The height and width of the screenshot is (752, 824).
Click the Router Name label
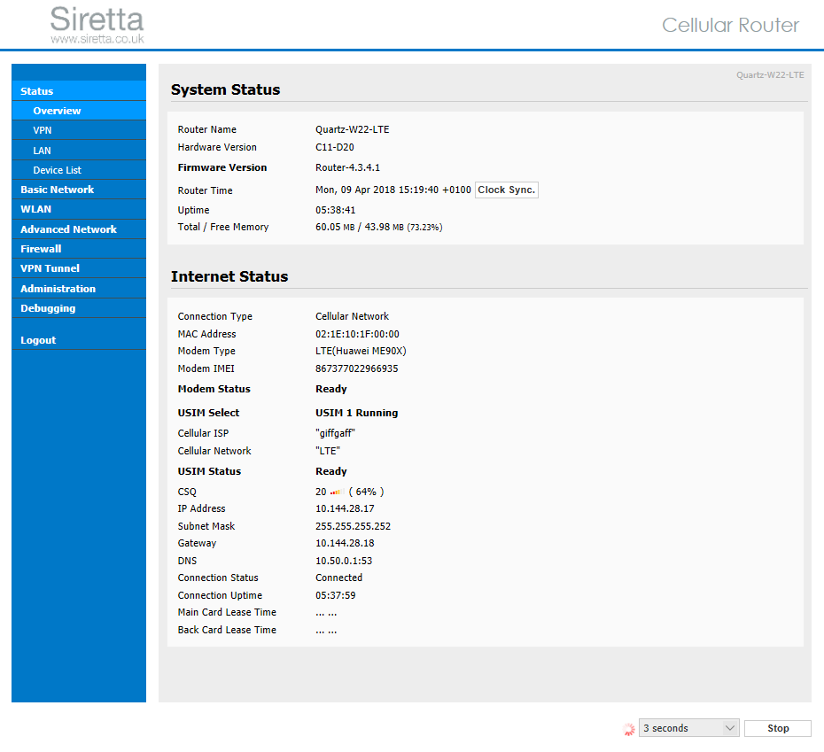click(207, 130)
